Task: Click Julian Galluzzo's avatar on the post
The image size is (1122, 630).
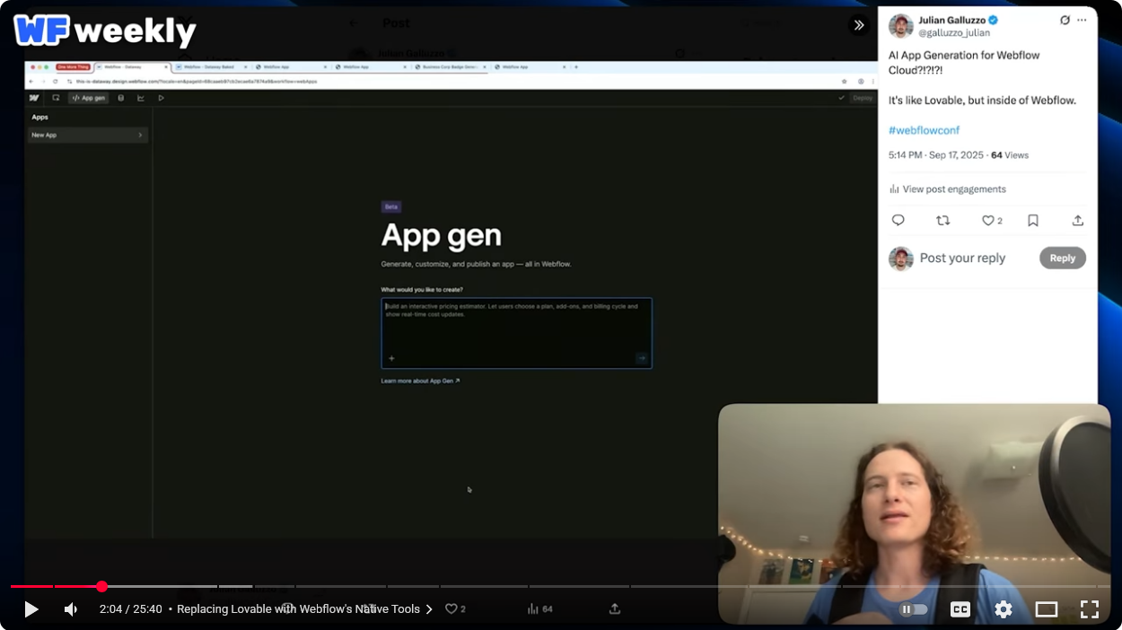Action: (x=900, y=26)
